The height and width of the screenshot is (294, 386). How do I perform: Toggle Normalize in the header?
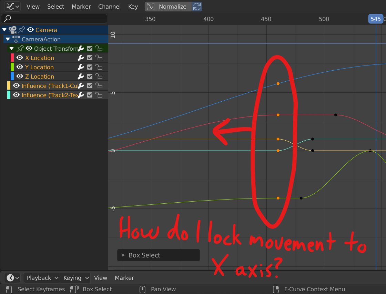coord(168,6)
